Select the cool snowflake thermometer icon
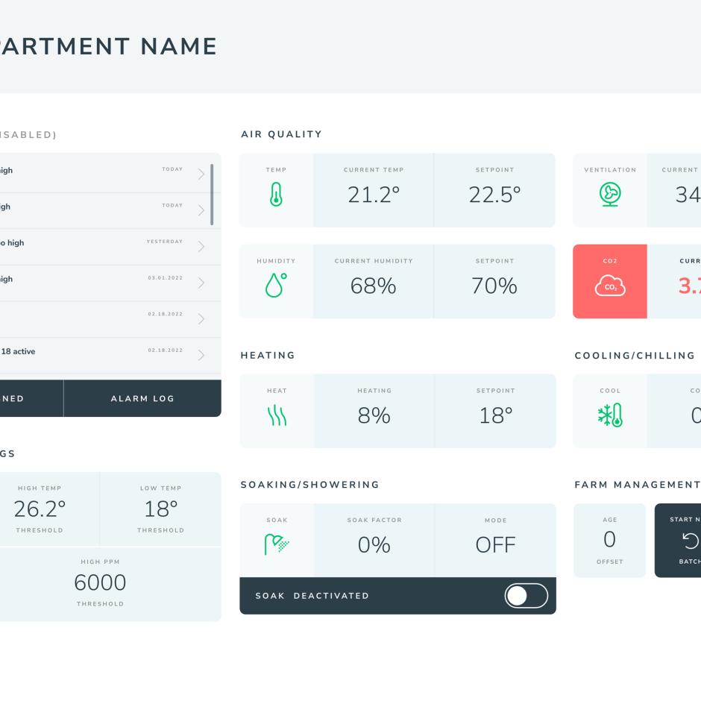 coord(610,415)
